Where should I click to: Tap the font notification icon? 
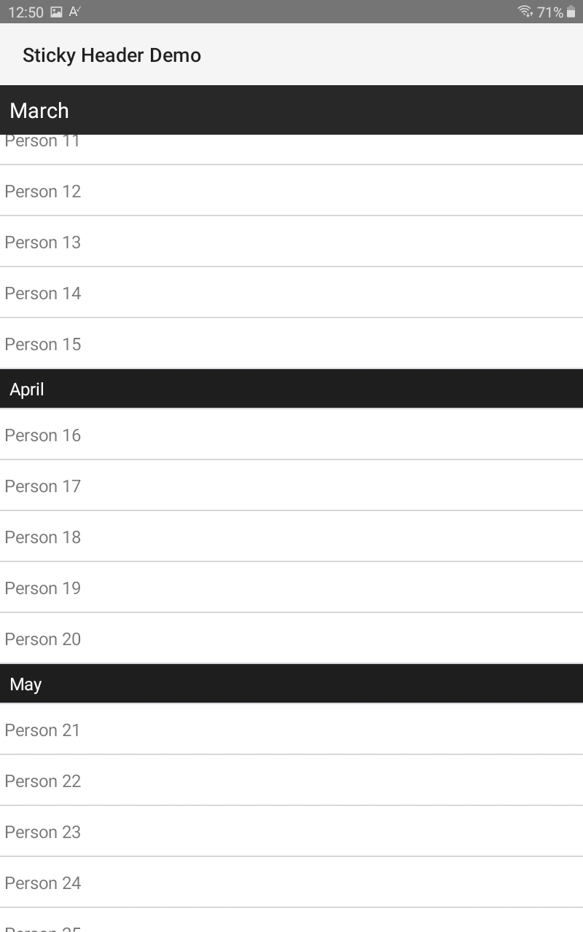point(75,12)
